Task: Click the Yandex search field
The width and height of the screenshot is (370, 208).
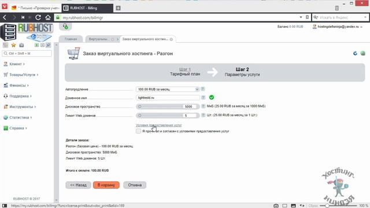Action: click(x=340, y=17)
